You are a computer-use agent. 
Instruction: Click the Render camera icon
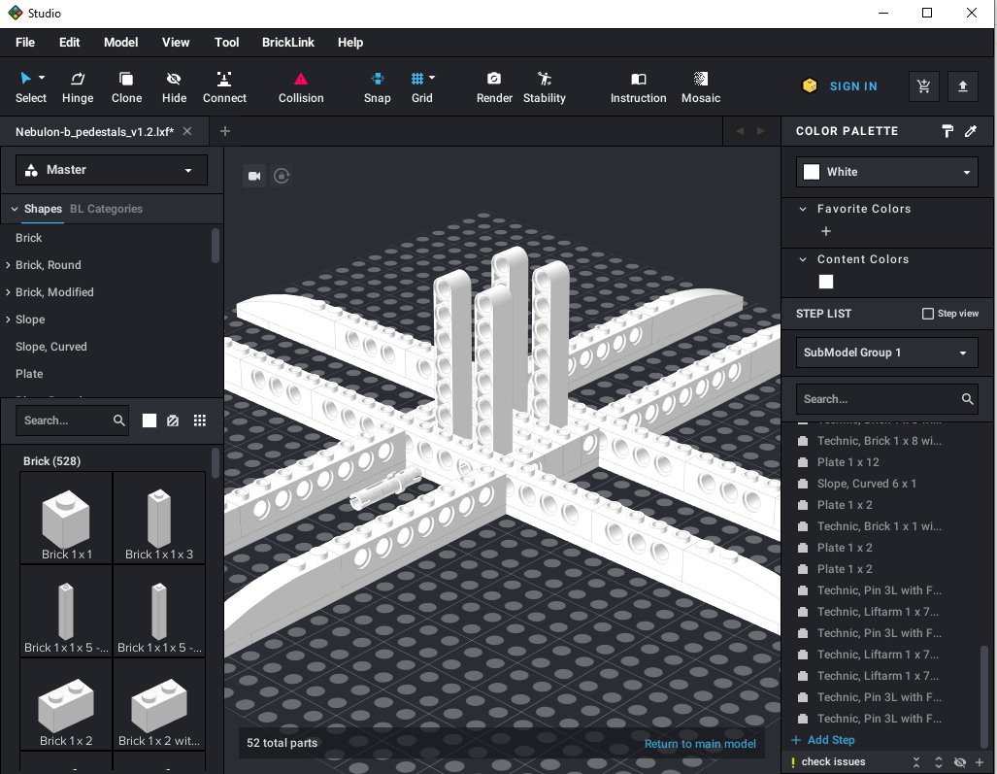click(x=494, y=80)
